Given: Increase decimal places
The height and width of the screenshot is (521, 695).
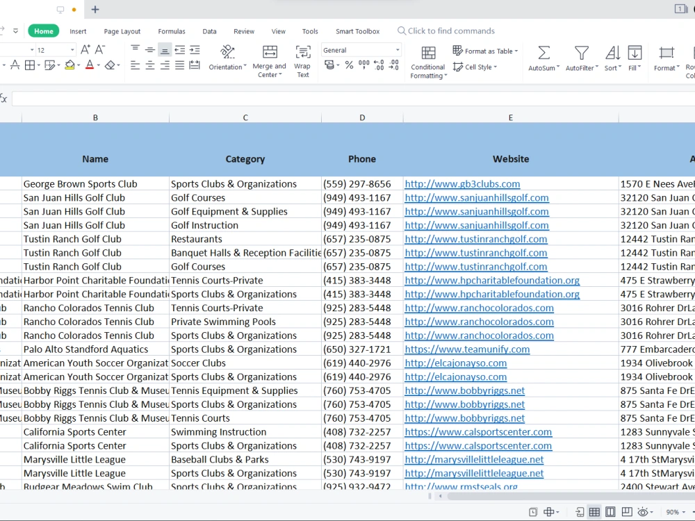Looking at the screenshot, I should pyautogui.click(x=379, y=65).
